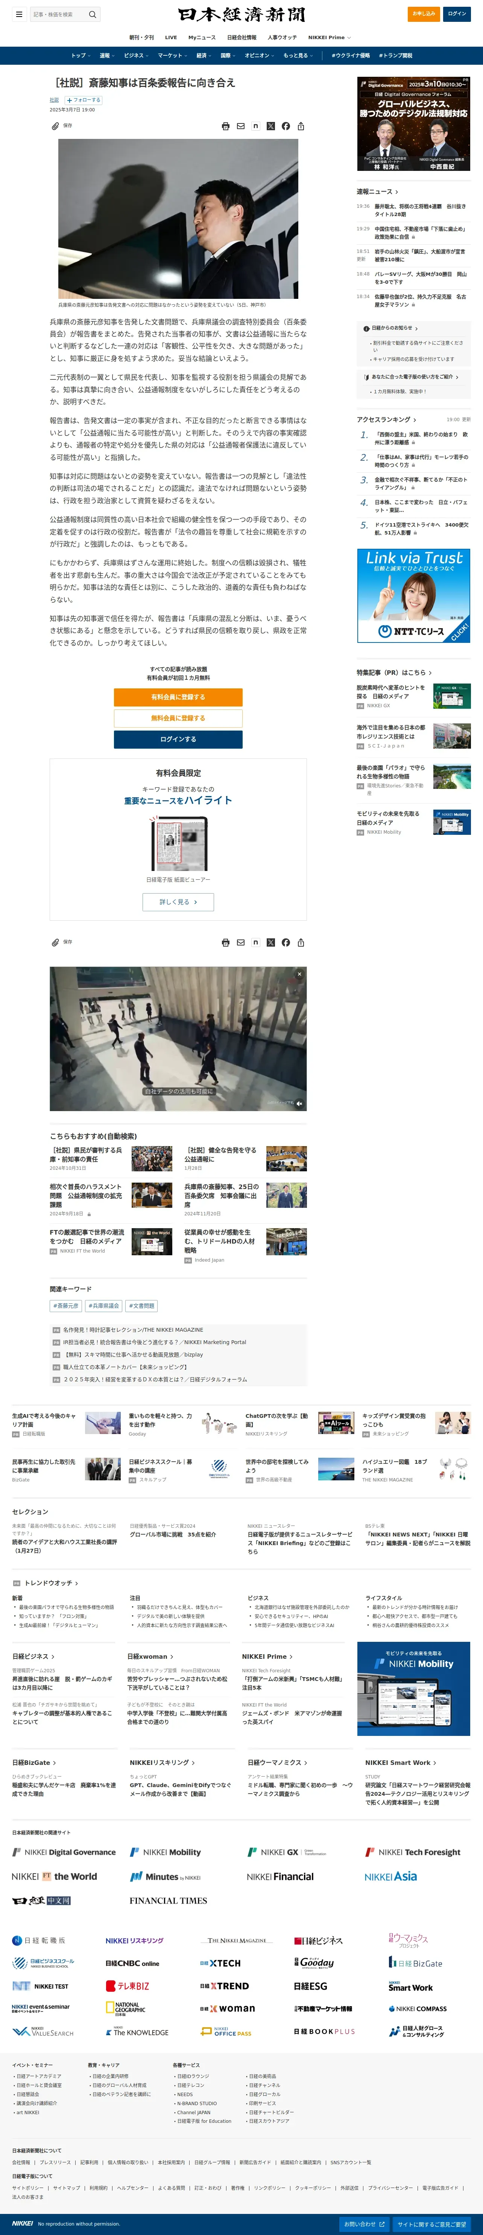Open LIVE header menu item
The height and width of the screenshot is (2235, 483).
coord(171,37)
